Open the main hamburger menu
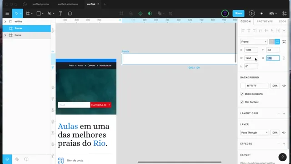The image size is (291, 164). [7, 13]
